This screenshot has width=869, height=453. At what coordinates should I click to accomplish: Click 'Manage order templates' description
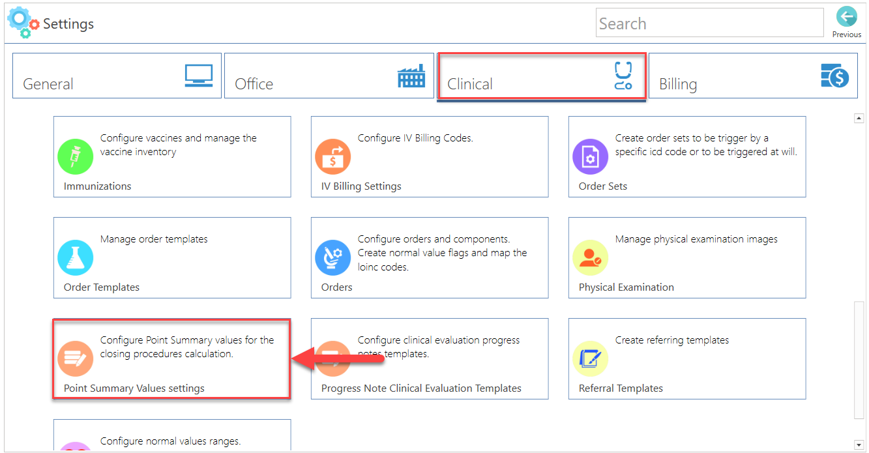click(154, 239)
